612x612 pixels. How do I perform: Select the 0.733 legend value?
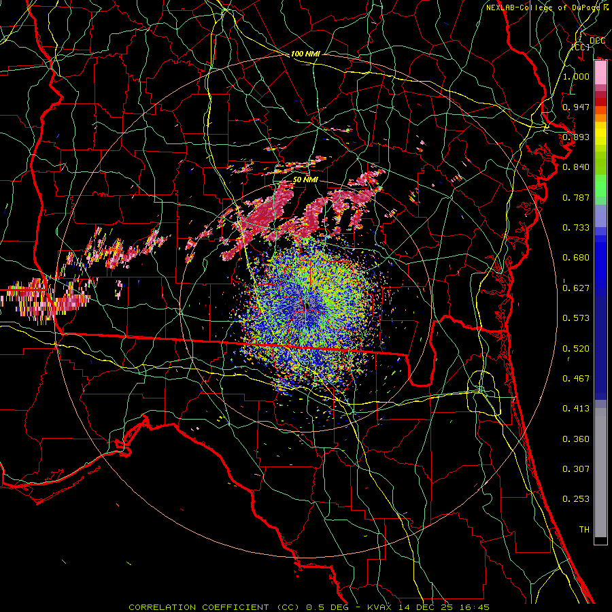point(576,228)
